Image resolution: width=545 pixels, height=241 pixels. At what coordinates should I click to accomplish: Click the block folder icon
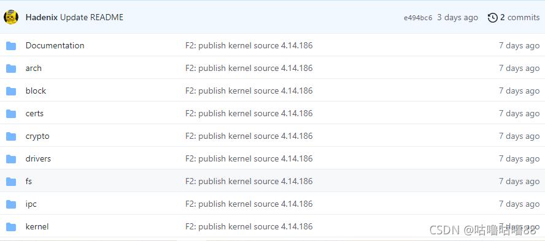pyautogui.click(x=11, y=91)
